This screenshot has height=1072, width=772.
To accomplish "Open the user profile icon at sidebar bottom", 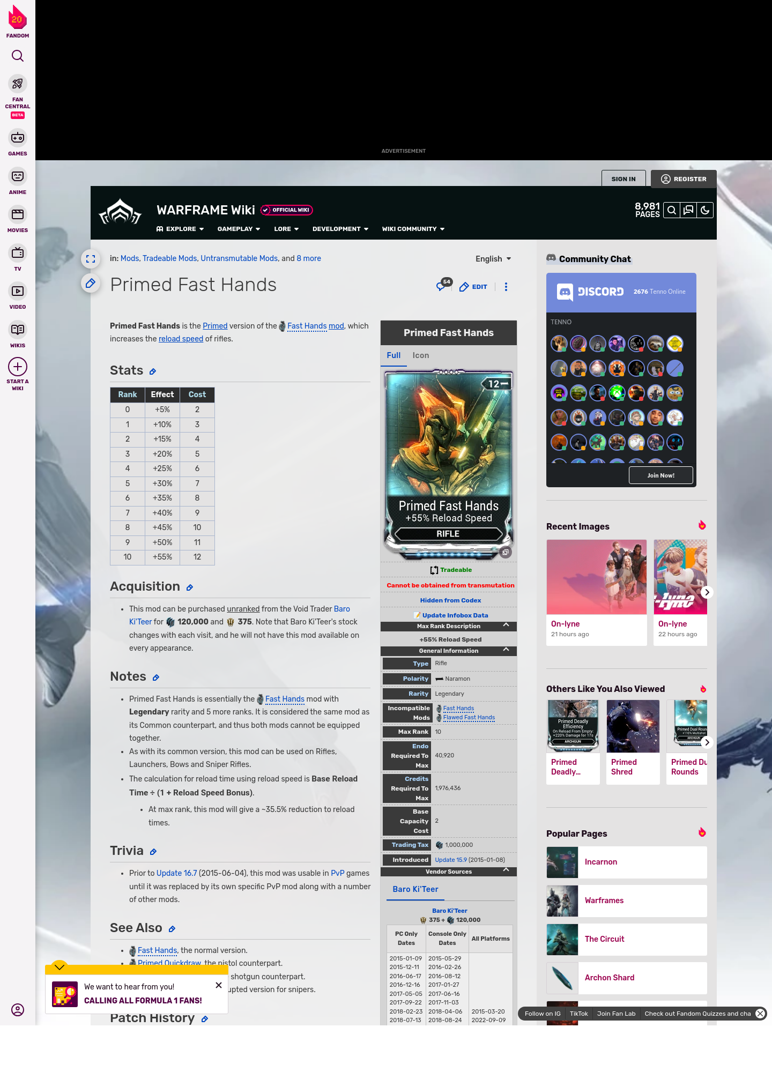I will pyautogui.click(x=18, y=1010).
